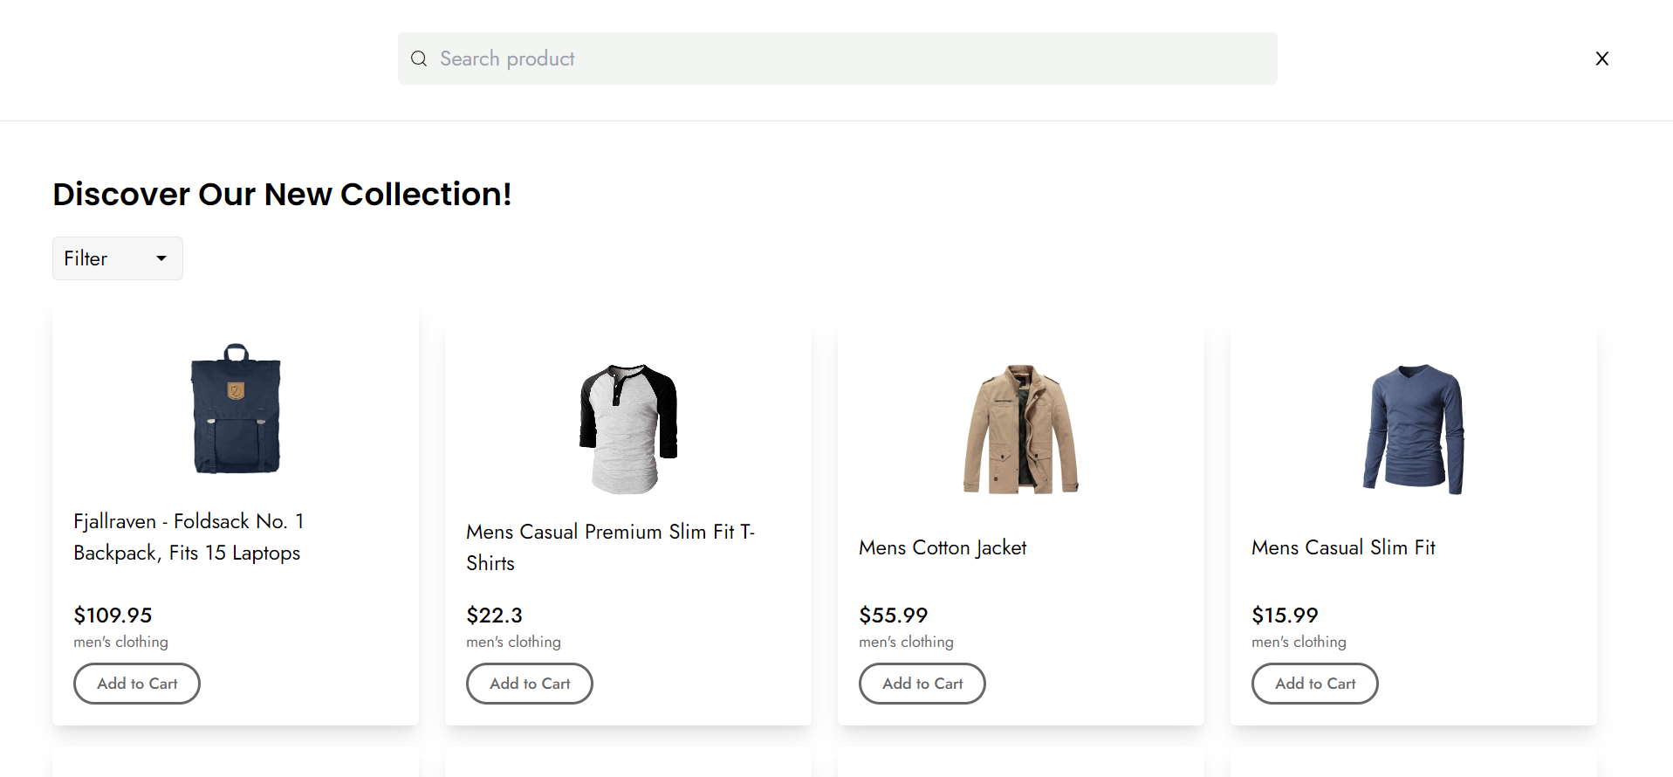Open the Mens Casual Premium Slim Fit T-Shirts link
Screen dimensions: 1673x777
pos(610,547)
